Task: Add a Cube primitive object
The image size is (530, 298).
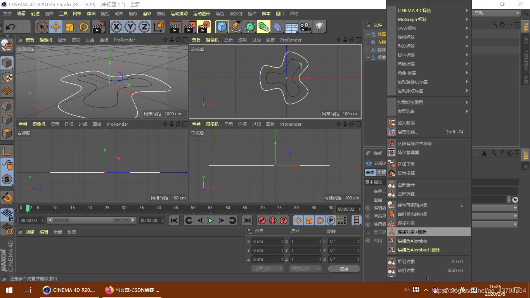Action: coord(222,27)
